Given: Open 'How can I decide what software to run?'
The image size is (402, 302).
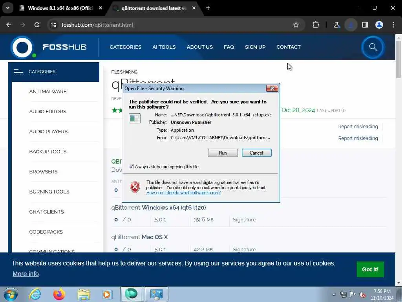Looking at the screenshot, I should [183, 193].
